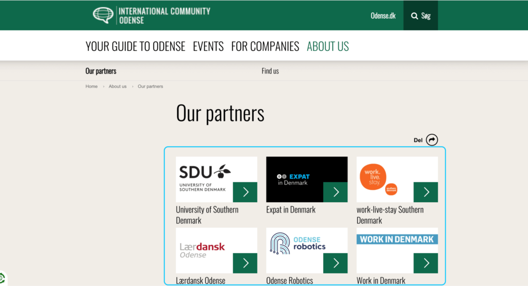The width and height of the screenshot is (528, 286).
Task: Select the Our partners submenu item
Action: (x=101, y=71)
